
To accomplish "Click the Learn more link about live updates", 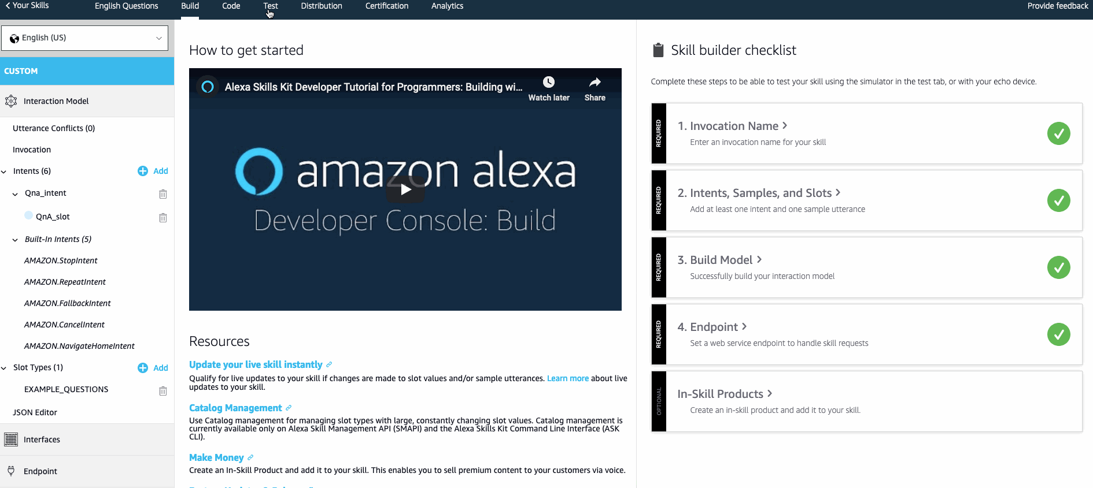I will tap(568, 378).
